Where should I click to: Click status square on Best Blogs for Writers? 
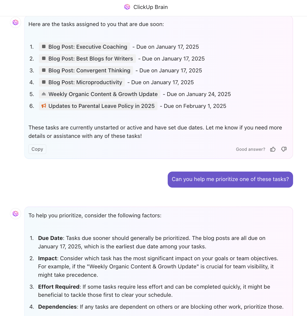[x=44, y=58]
